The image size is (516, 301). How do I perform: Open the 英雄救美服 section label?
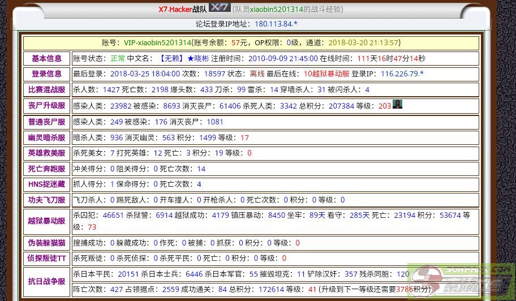point(47,153)
